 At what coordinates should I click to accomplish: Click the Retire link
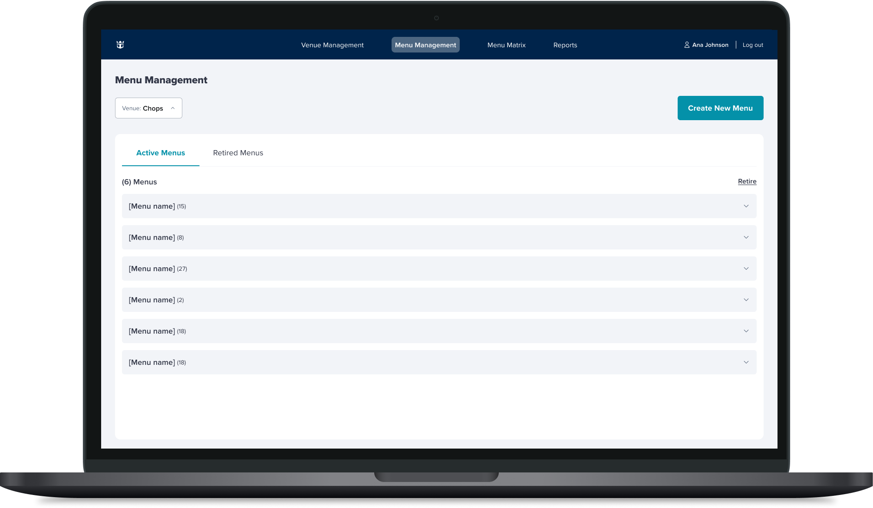pyautogui.click(x=747, y=181)
